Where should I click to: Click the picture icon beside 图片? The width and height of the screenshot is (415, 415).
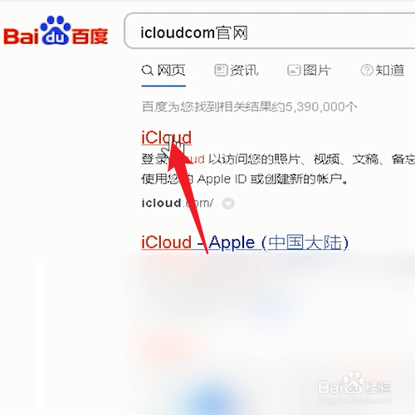coord(294,71)
